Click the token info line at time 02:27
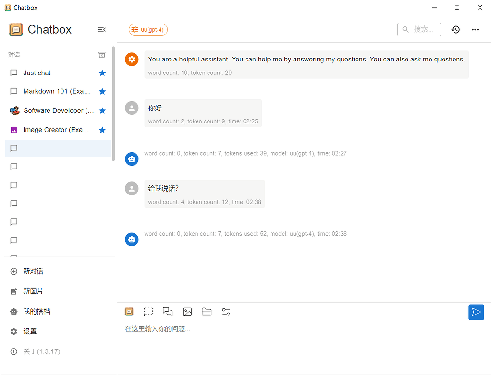Viewport: 492px width, 375px height. pos(246,153)
